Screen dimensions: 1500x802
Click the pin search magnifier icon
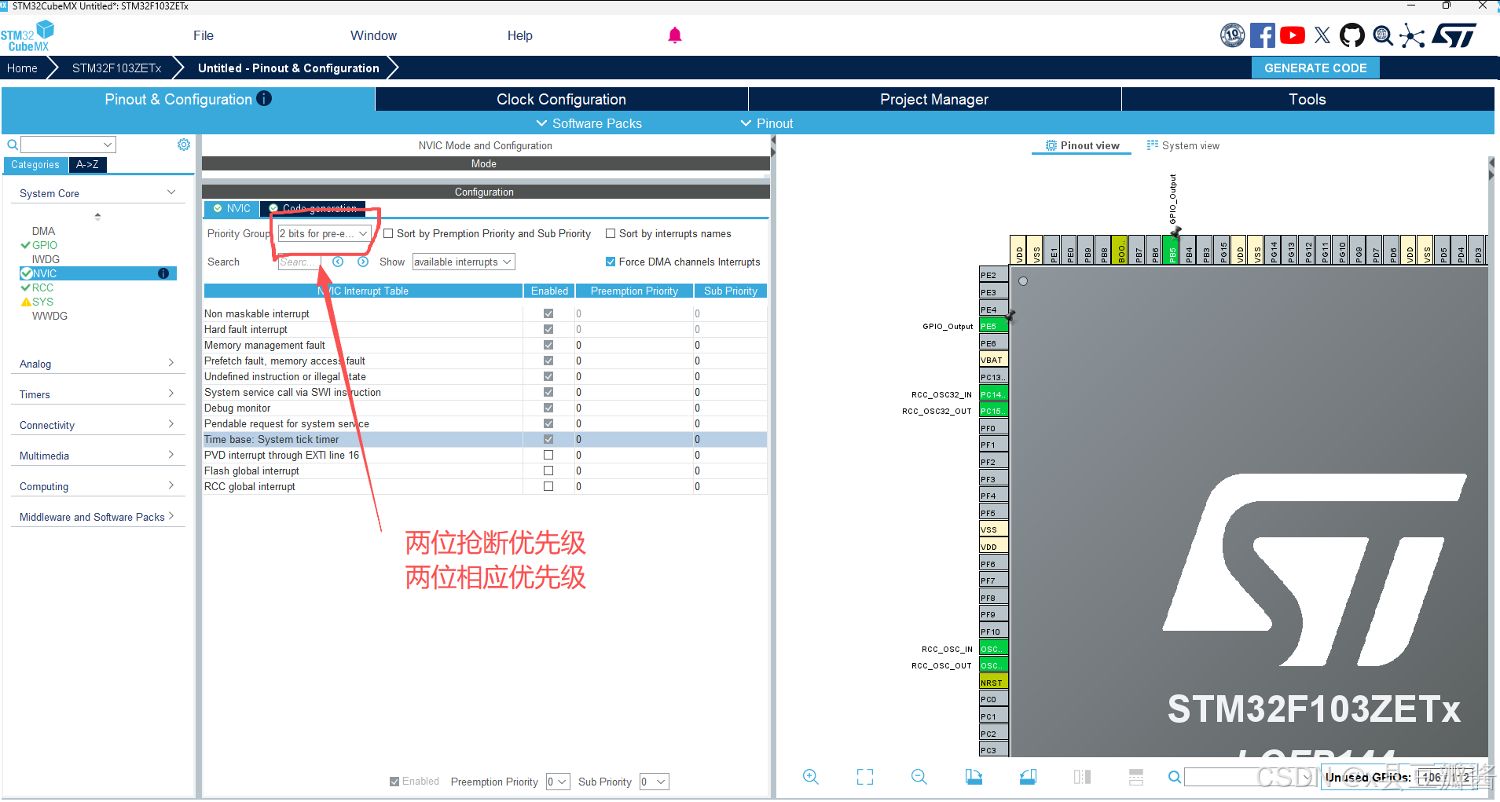pyautogui.click(x=1174, y=777)
